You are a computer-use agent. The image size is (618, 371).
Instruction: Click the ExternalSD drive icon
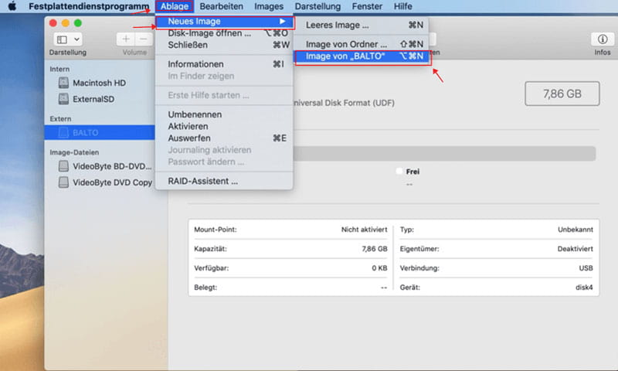pyautogui.click(x=64, y=100)
